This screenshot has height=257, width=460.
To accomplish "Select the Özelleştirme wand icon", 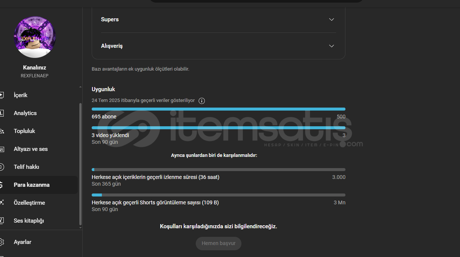I will click(x=1, y=203).
